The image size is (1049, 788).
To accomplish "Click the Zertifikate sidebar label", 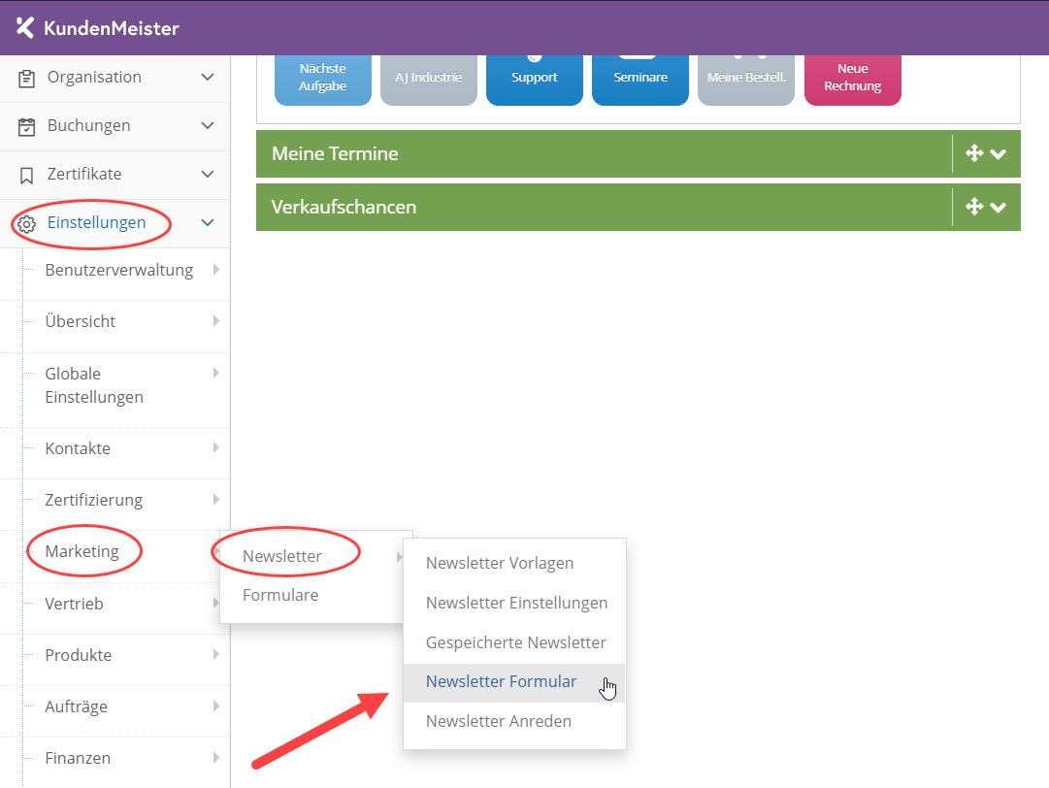I will pyautogui.click(x=84, y=174).
